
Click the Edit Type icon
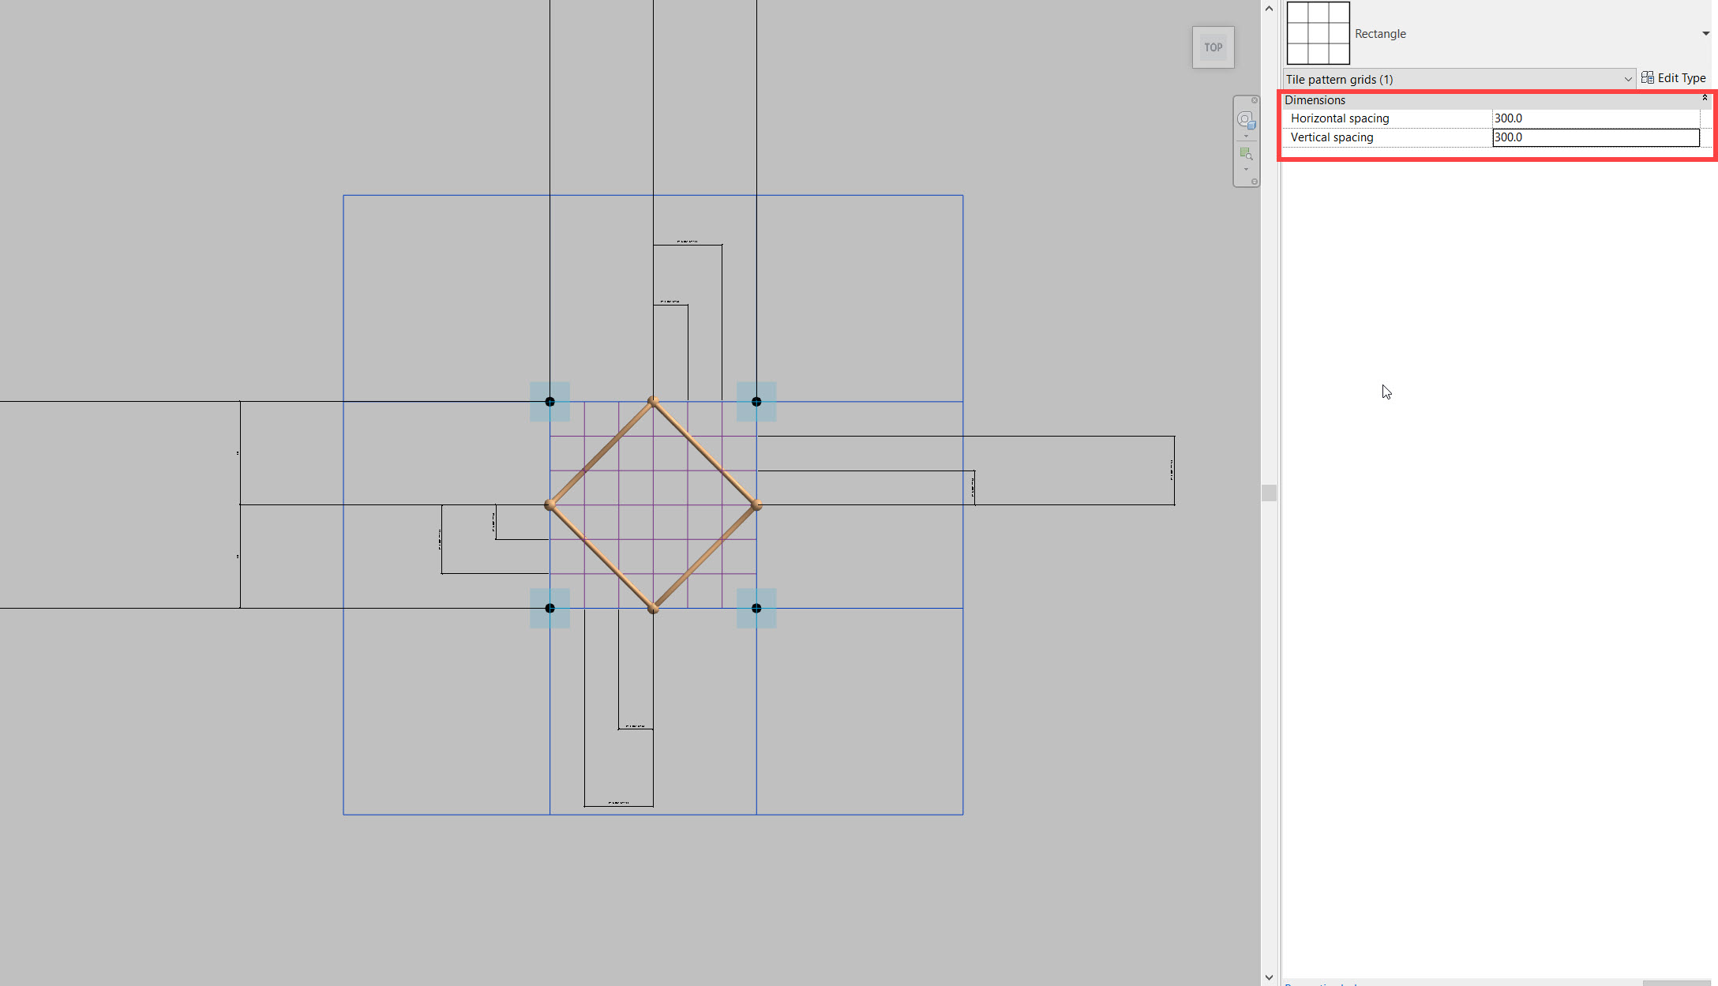point(1647,77)
